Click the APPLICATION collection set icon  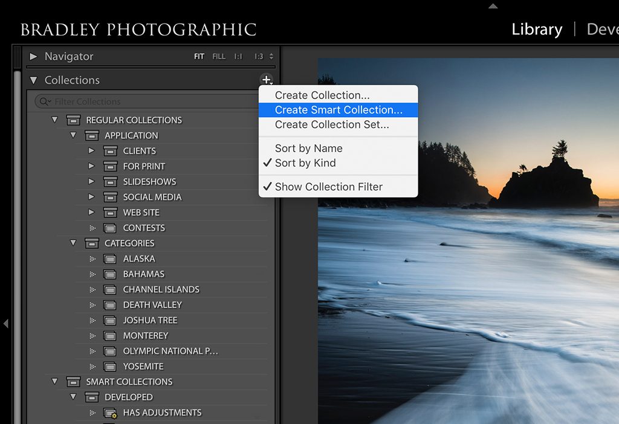[91, 135]
